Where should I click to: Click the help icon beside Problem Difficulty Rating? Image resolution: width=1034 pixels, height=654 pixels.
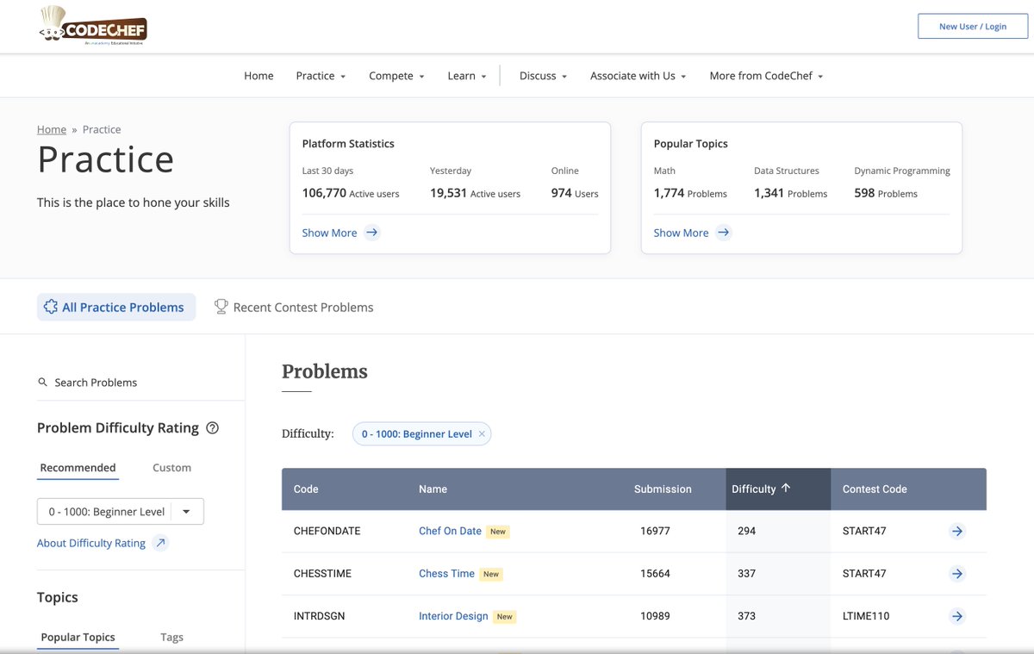click(213, 428)
